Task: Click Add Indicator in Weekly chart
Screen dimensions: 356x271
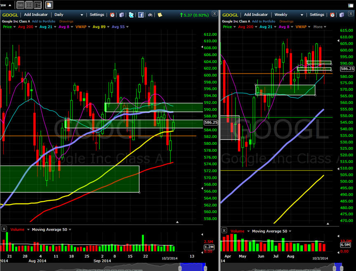Action: (256, 14)
